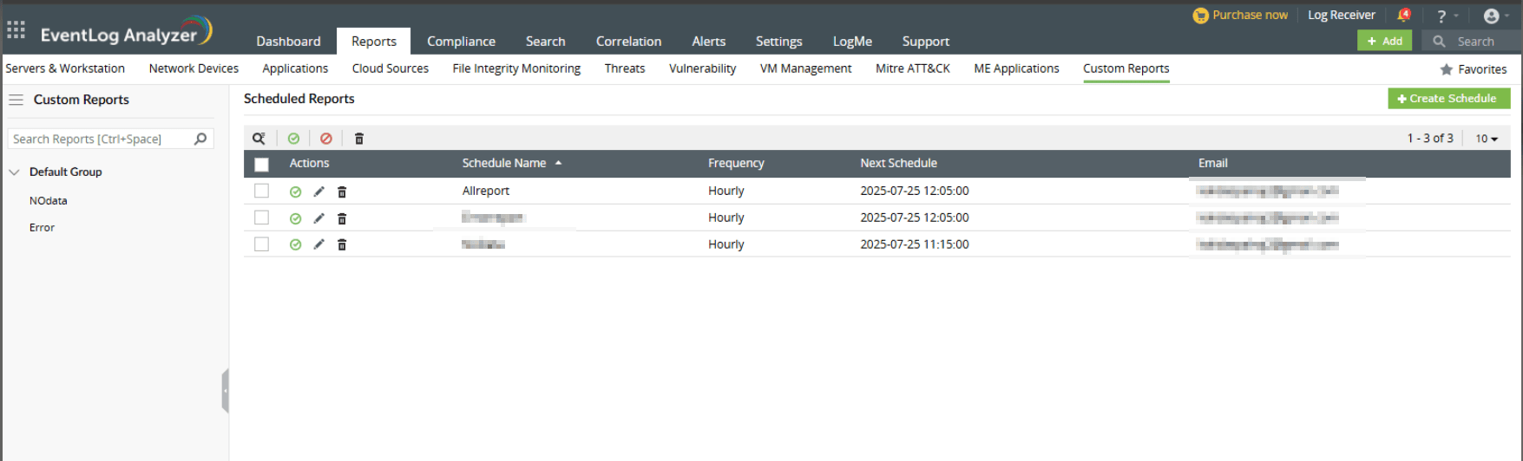Click the Purchase now link
The image size is (1523, 461).
[x=1240, y=15]
